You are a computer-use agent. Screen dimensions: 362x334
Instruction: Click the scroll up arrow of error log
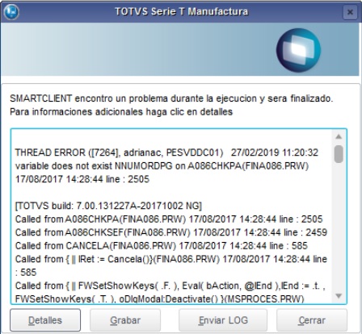point(339,136)
